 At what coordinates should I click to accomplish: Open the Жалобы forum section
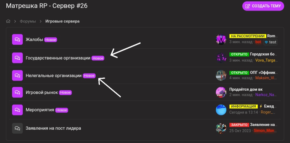pos(34,40)
